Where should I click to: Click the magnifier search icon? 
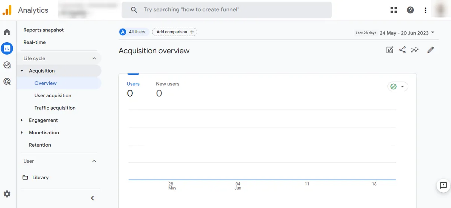tap(134, 10)
